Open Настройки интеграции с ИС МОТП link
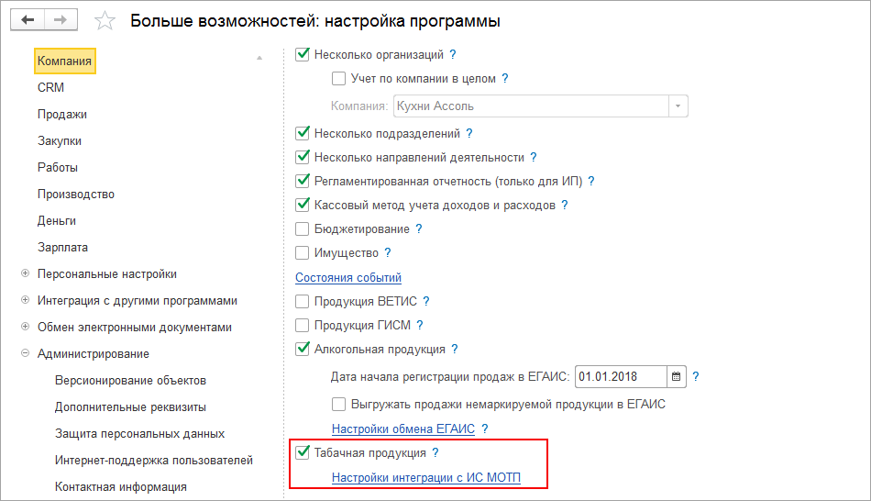Viewport: 871px width, 501px height. 425,477
